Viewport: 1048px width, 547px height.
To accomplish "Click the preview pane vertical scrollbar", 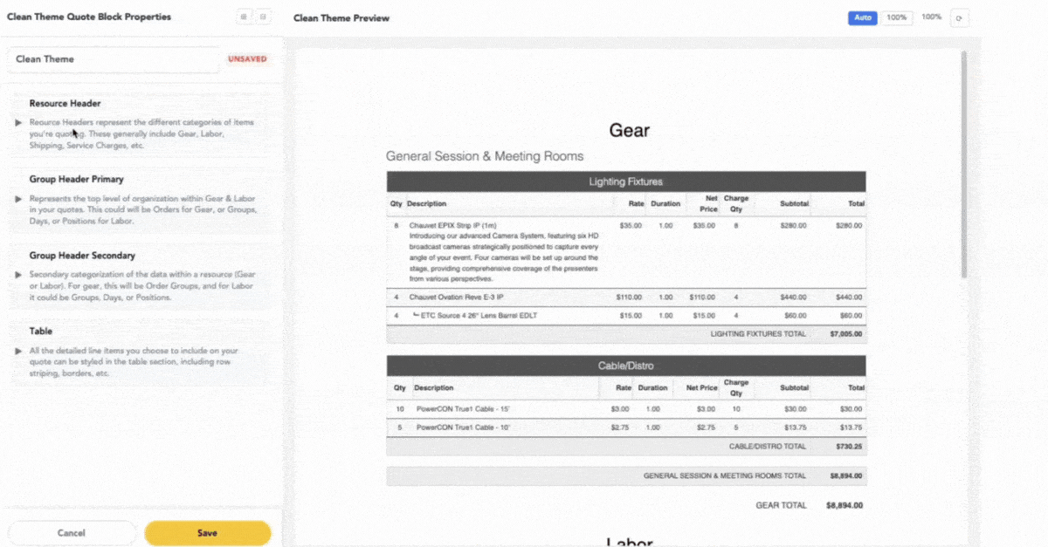I will click(964, 166).
